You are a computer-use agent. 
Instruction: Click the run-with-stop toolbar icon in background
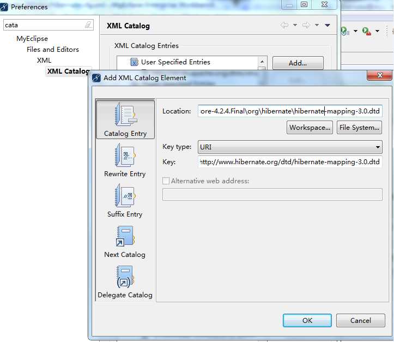pyautogui.click(x=367, y=31)
